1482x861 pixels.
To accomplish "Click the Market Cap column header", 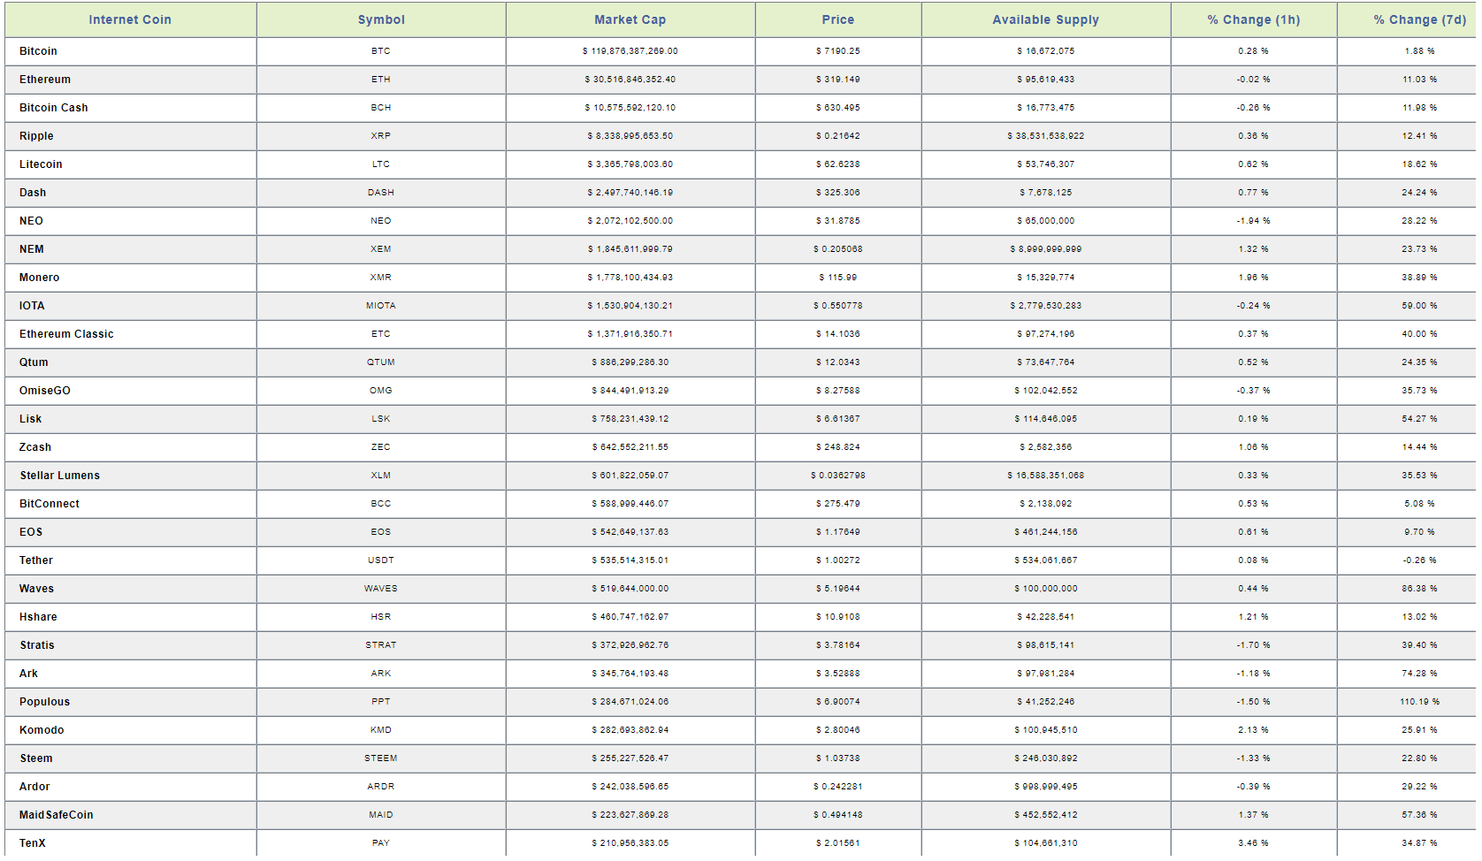I will click(x=630, y=19).
